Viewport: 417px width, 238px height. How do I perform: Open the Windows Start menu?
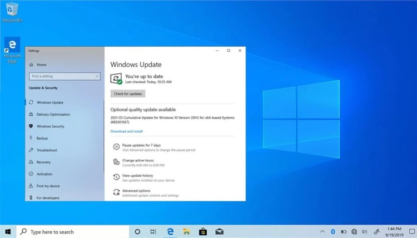click(8, 231)
